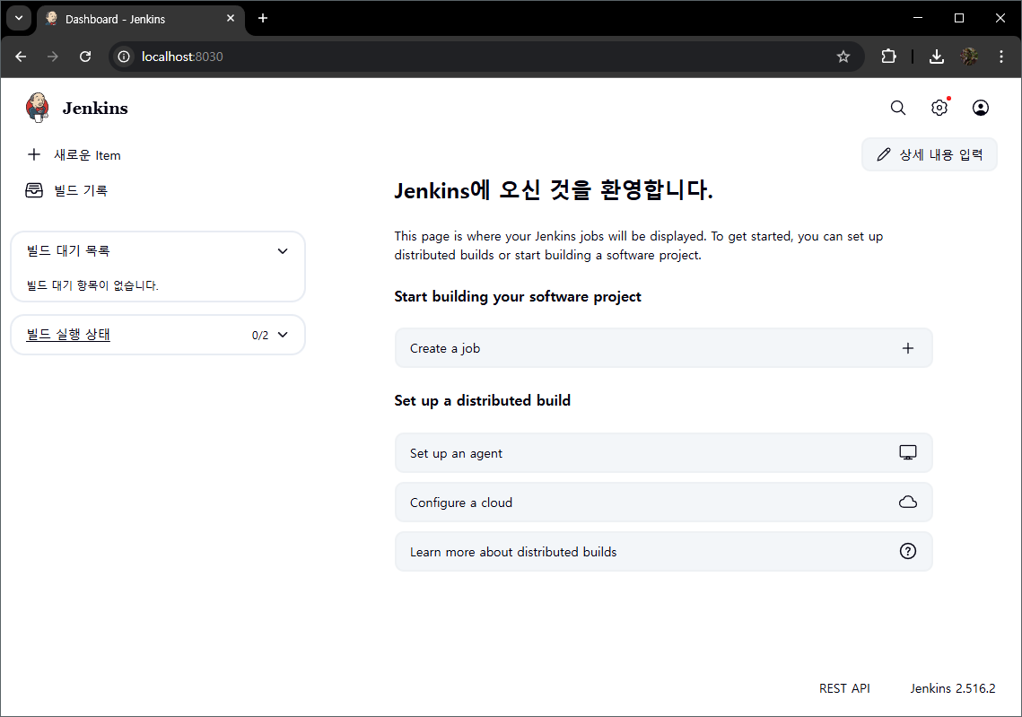Click the Jenkins butler logo
Screen dimensions: 1022x717
click(x=37, y=108)
